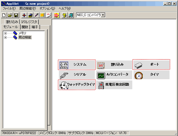Open the ウォッチドッグタイマ module button
178x136 pixels.
pos(77,85)
